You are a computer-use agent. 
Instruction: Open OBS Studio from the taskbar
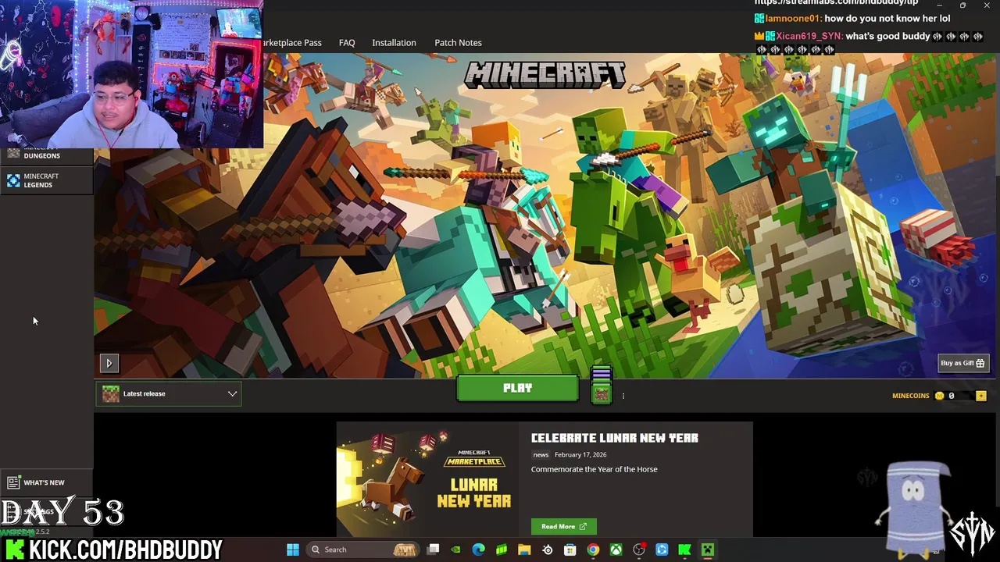[x=639, y=550]
